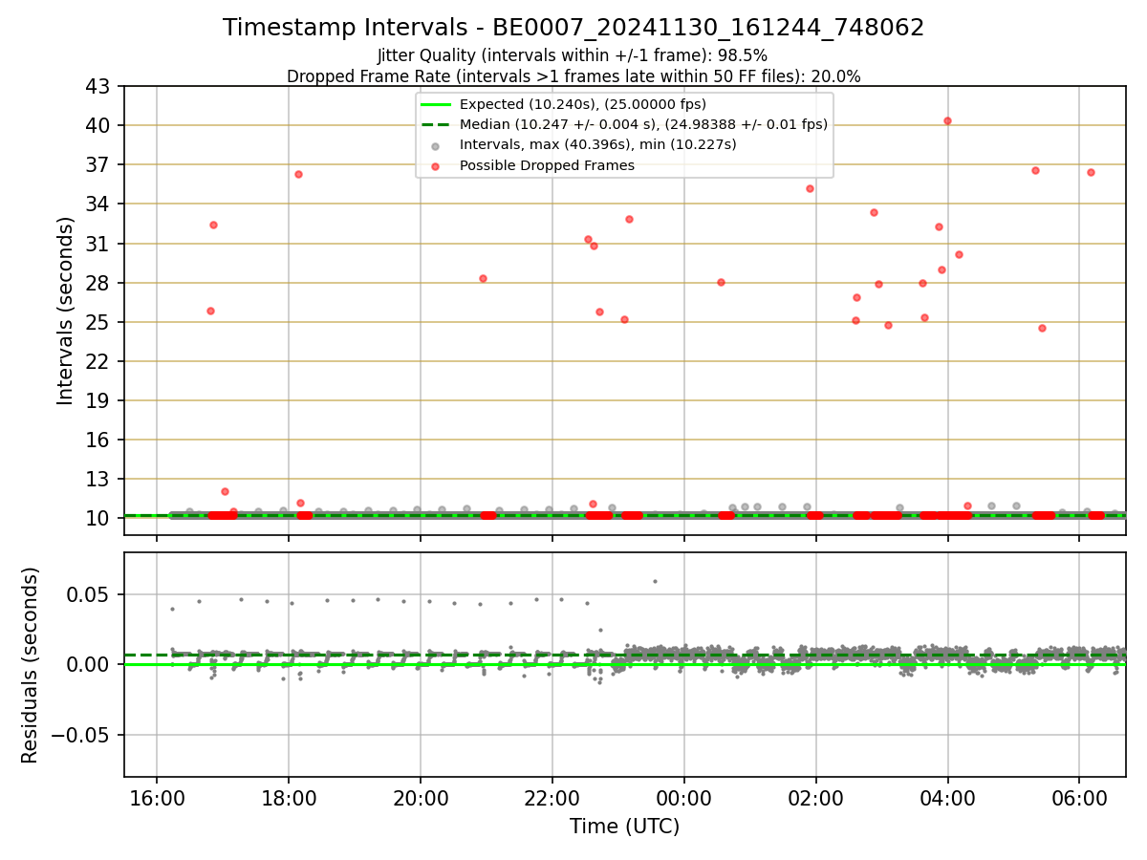
Task: Click the x-axis tick label "04:00"
Action: pyautogui.click(x=947, y=797)
